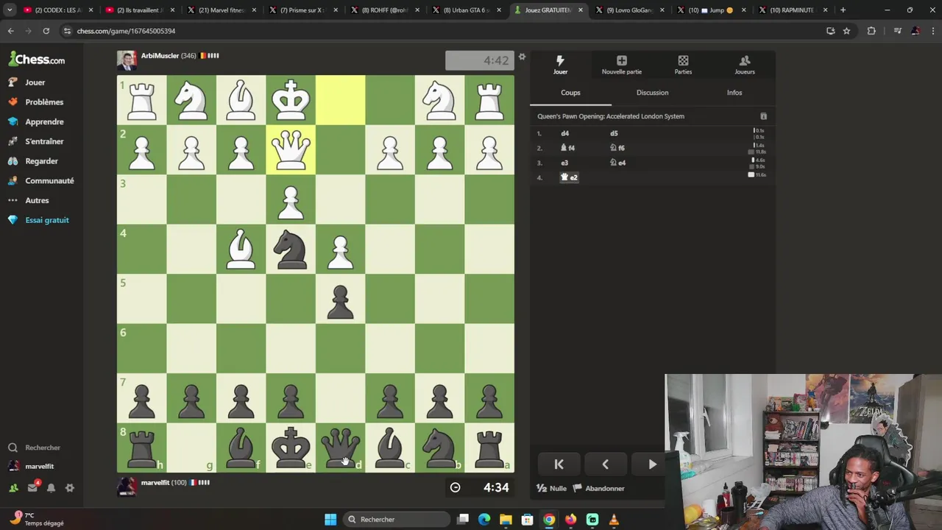Switch to the Marvel fitness tab
The width and height of the screenshot is (942, 530).
coord(222,10)
